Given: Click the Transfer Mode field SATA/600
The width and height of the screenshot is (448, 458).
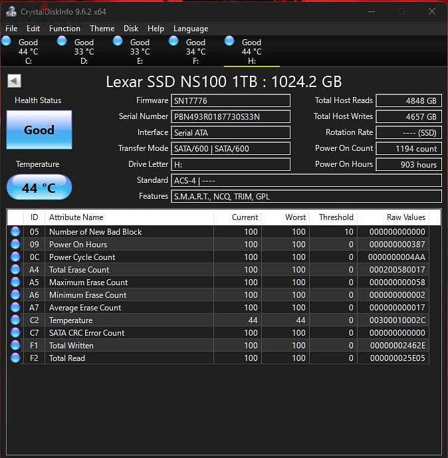Looking at the screenshot, I should click(x=231, y=149).
